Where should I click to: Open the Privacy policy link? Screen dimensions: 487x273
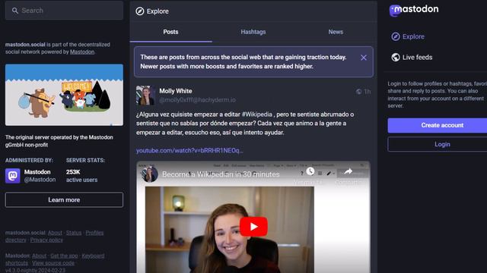point(46,240)
